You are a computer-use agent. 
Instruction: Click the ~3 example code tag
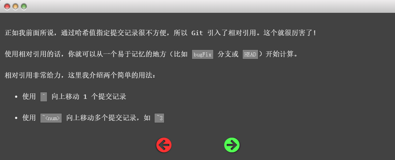coord(159,118)
